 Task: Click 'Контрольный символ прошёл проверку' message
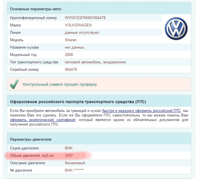[60, 84]
